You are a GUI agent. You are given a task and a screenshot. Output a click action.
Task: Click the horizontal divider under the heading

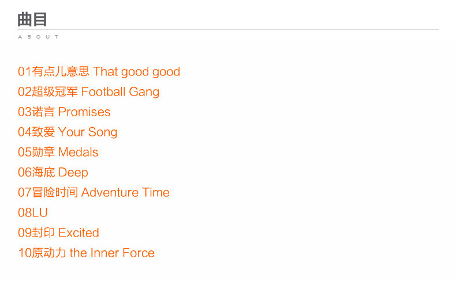coord(228,29)
